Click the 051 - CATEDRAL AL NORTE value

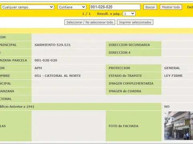57,76
